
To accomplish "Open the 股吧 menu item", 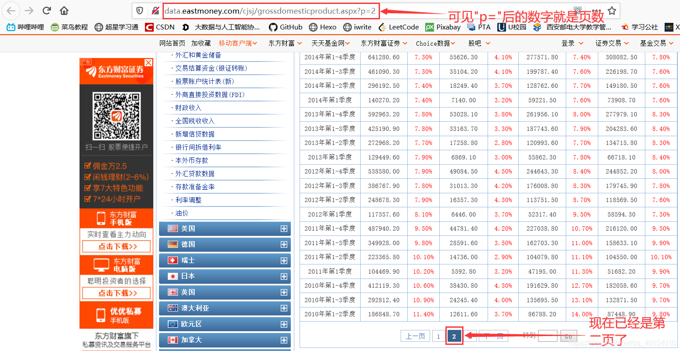I will (476, 43).
